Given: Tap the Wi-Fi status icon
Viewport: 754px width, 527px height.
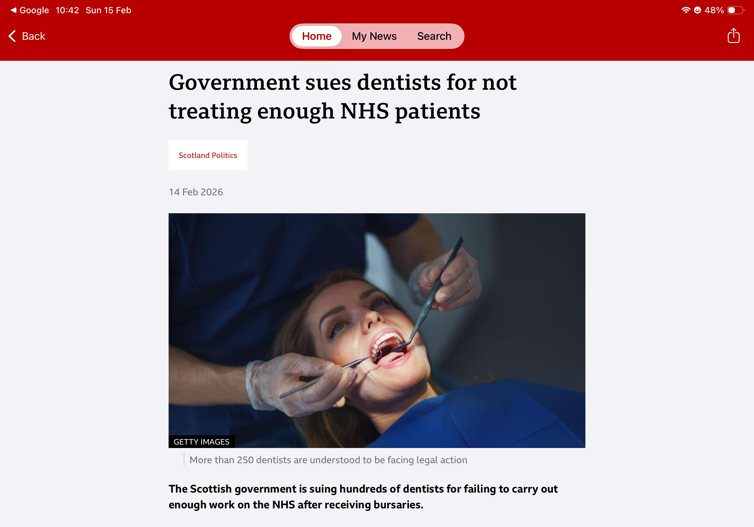Looking at the screenshot, I should pos(686,10).
